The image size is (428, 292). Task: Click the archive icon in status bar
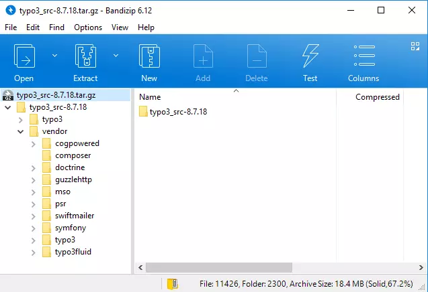point(172,284)
